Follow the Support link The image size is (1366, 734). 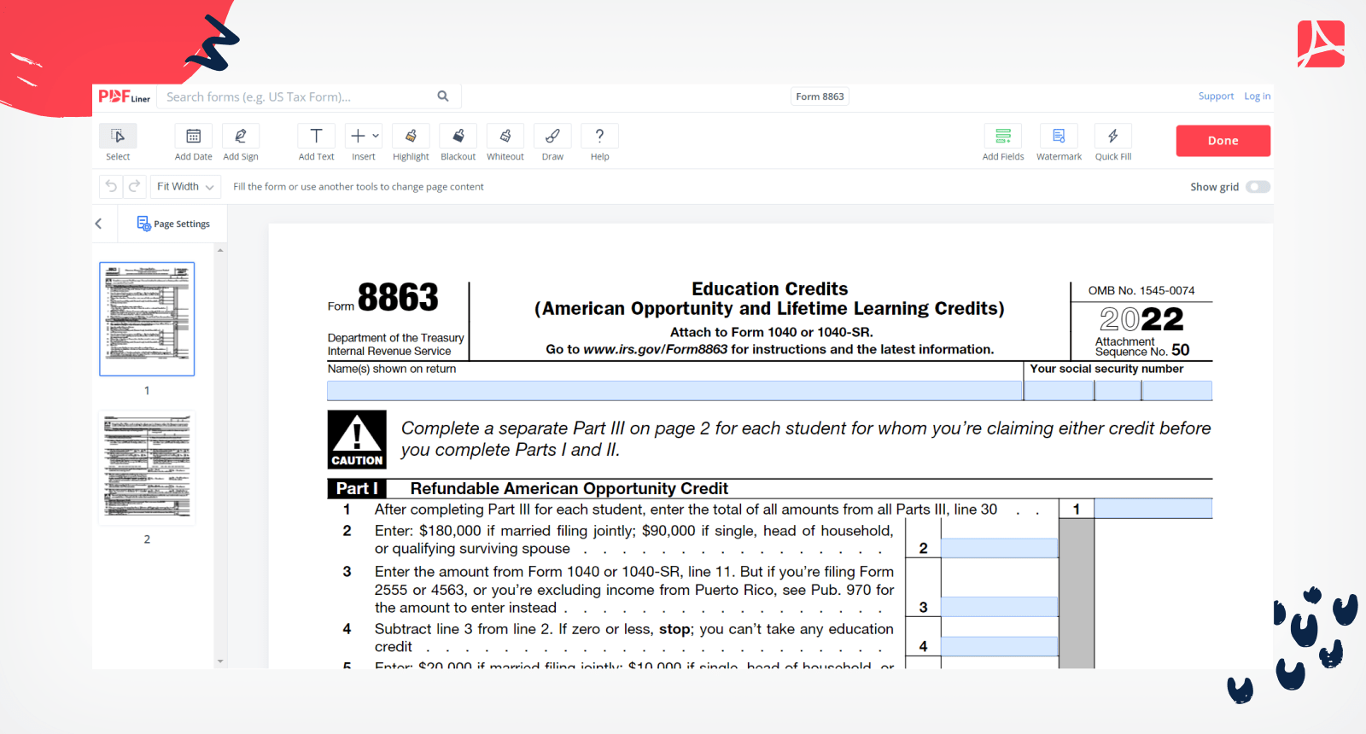[x=1216, y=96]
